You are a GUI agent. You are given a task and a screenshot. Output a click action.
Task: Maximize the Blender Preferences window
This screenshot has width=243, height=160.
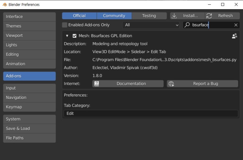pos(223,4)
